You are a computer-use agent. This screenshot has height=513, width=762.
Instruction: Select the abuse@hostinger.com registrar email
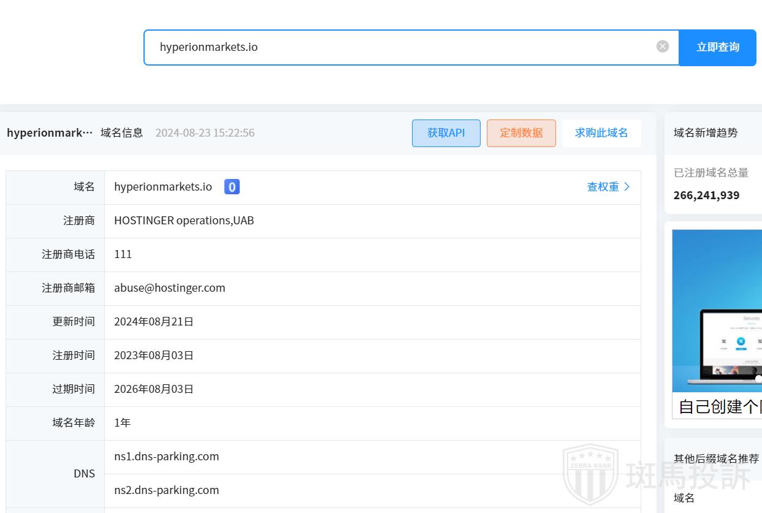click(x=170, y=288)
